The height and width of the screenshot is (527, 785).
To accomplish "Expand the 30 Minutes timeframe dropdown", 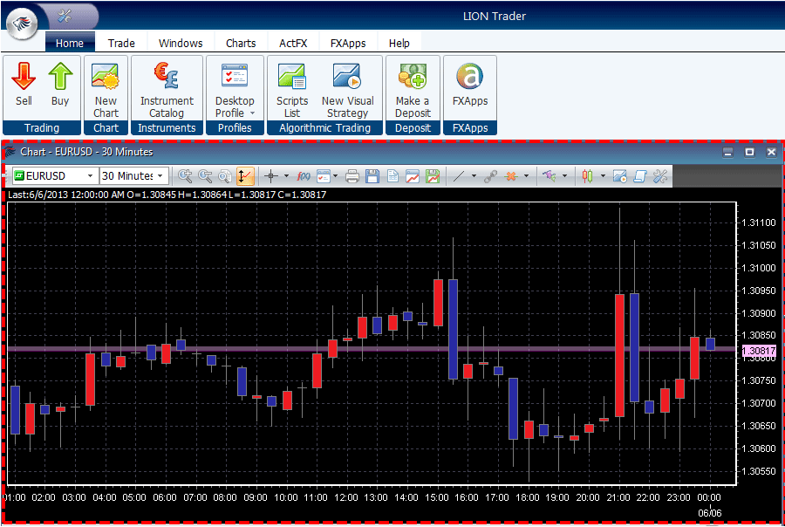I will coord(160,176).
